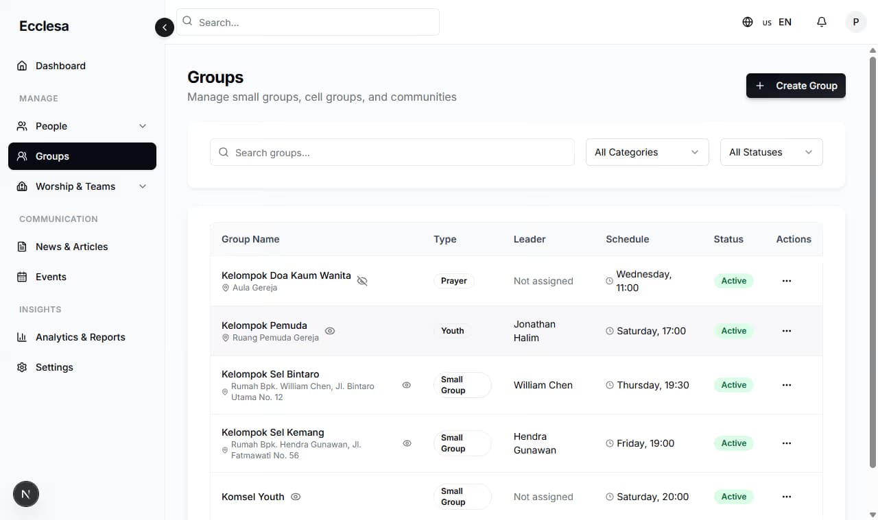Image resolution: width=878 pixels, height=520 pixels.
Task: Click the clock icon beside Saturday, 17:00
Action: click(x=610, y=331)
